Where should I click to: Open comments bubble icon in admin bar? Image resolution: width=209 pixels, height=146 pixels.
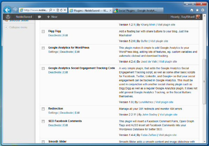[x=39, y=17]
